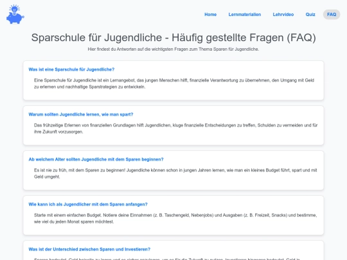The height and width of the screenshot is (260, 347).
Task: Click answer text starting 'Eine Sparschule für Jugendliche ist'
Action: (174, 83)
